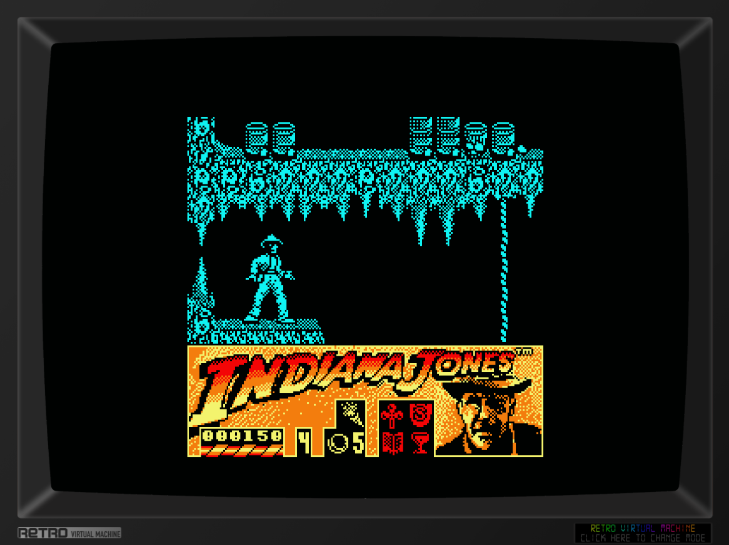This screenshot has width=729, height=545.
Task: Click the Retro Virtual Machine logo
Action: 69,533
